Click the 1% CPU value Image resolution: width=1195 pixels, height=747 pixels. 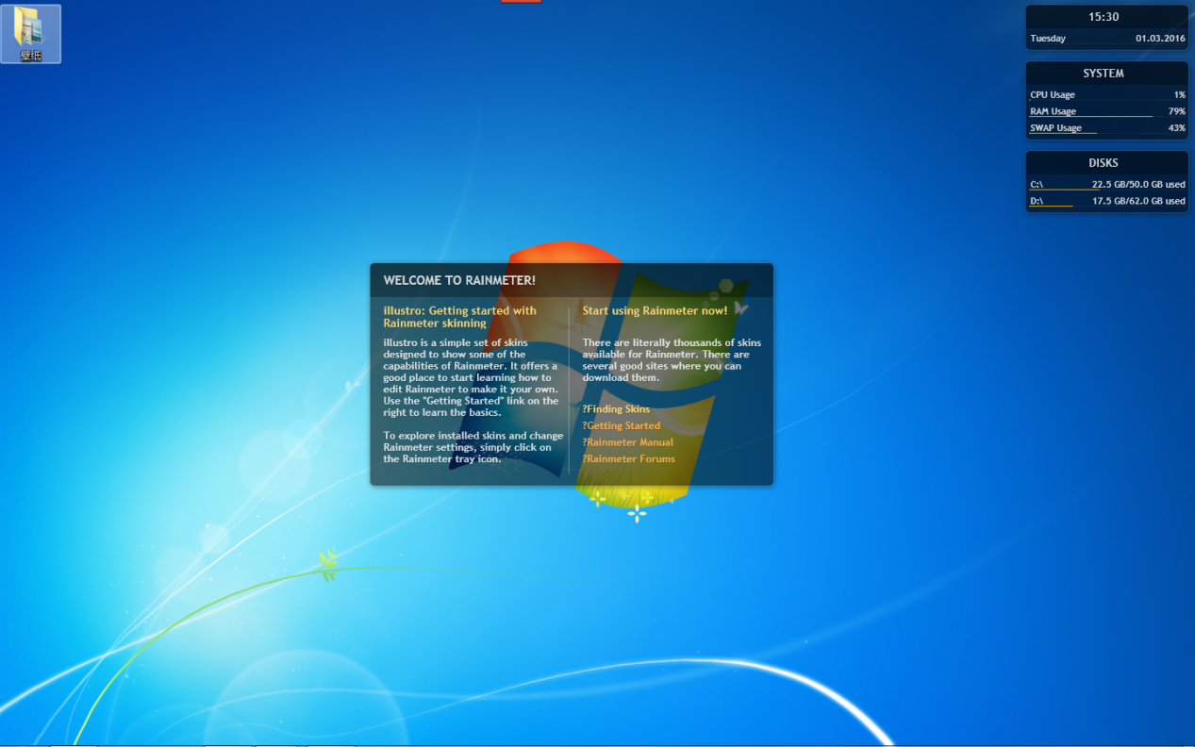[x=1180, y=94]
